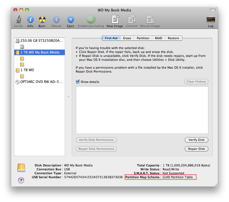Image resolution: width=229 pixels, height=202 pixels.
Task: Click the Verify Disk Permissions button
Action: tap(96, 140)
